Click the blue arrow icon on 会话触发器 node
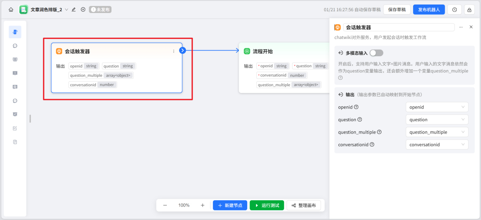This screenshot has width=481, height=220. [182, 50]
